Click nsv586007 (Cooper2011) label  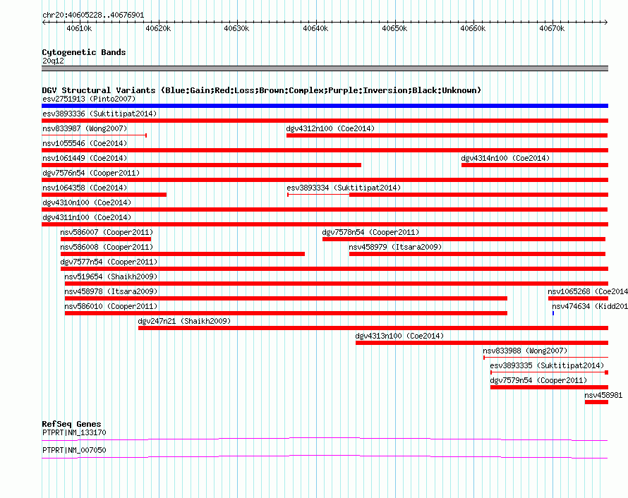point(107,232)
